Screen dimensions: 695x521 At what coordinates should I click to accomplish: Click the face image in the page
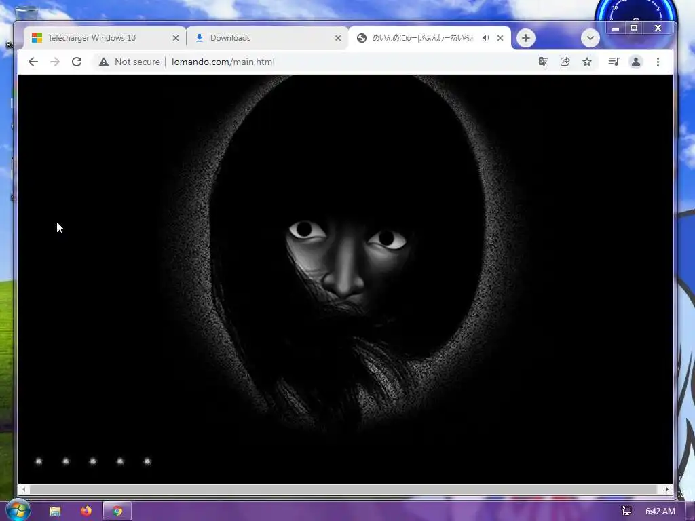point(345,255)
